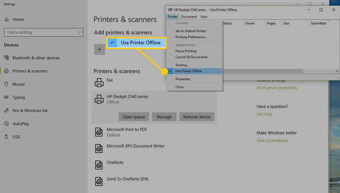
Task: Click the Manage button
Action: coord(164,117)
